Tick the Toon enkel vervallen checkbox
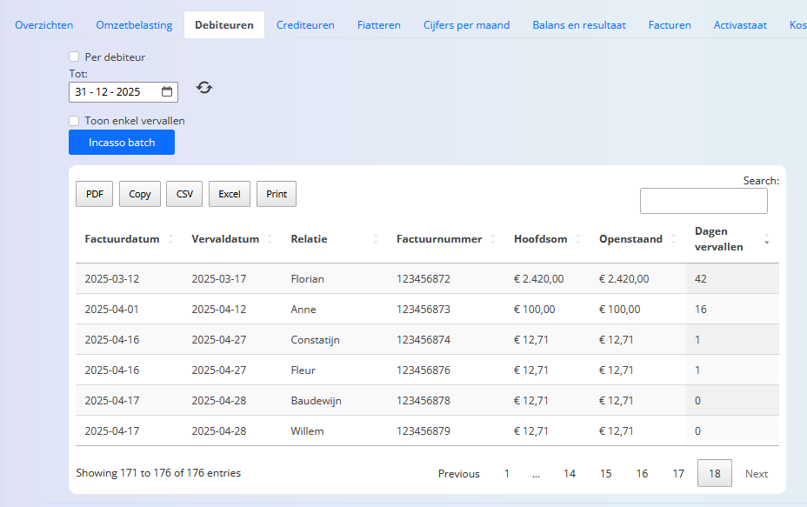Image resolution: width=807 pixels, height=507 pixels. click(x=74, y=120)
